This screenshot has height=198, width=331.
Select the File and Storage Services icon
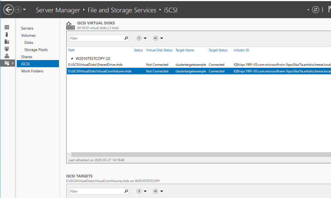7,63
